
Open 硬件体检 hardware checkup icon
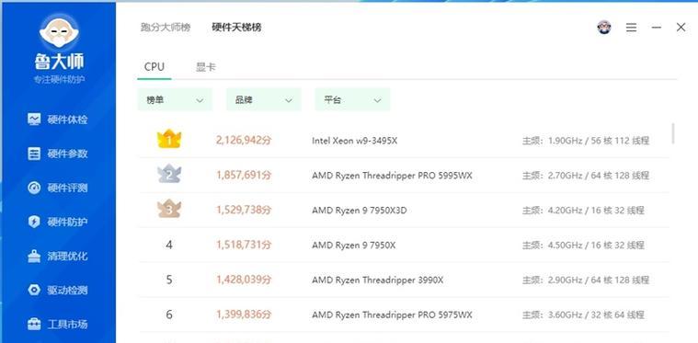[x=34, y=119]
